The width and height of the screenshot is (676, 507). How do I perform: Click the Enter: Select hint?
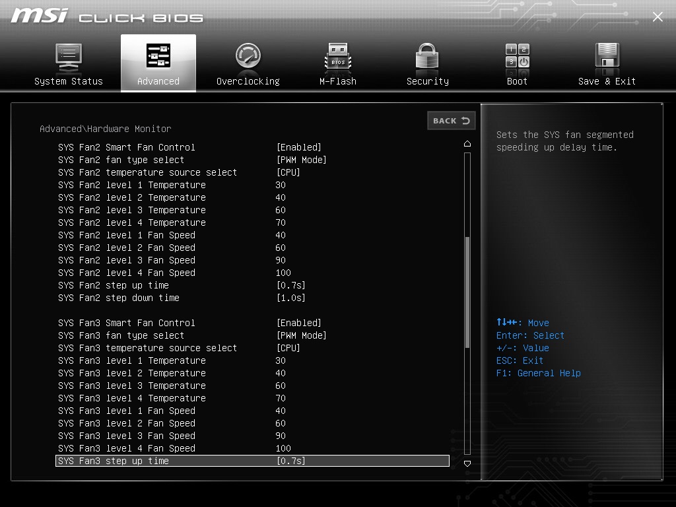point(530,335)
